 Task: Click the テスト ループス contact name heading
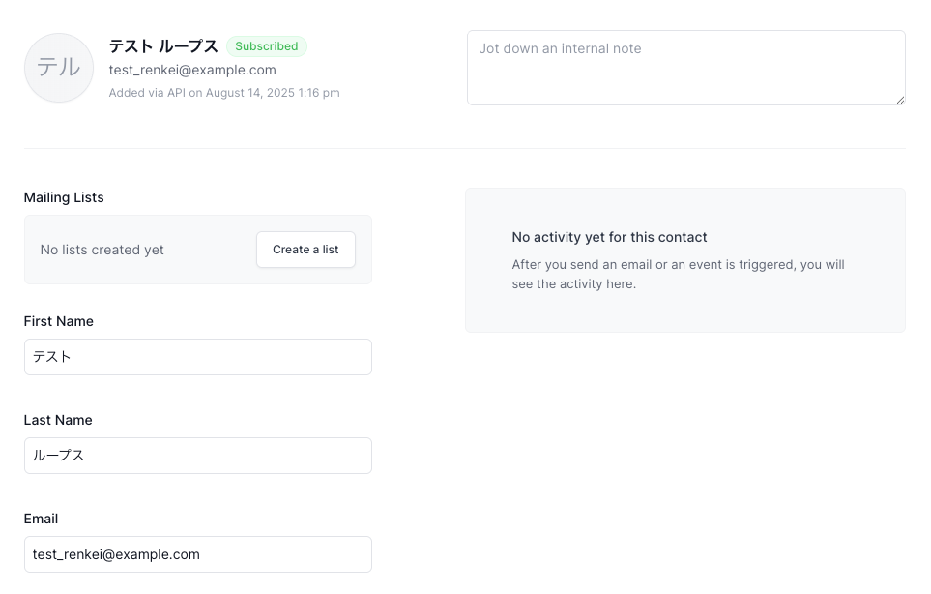coord(163,46)
